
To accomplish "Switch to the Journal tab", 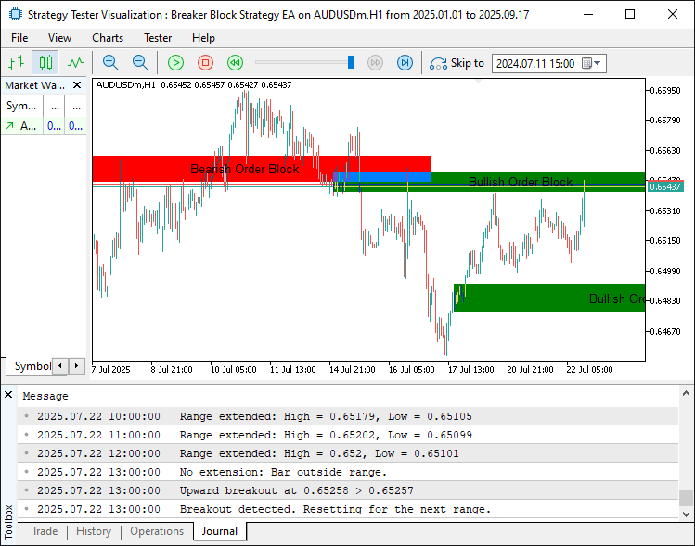I will [219, 531].
